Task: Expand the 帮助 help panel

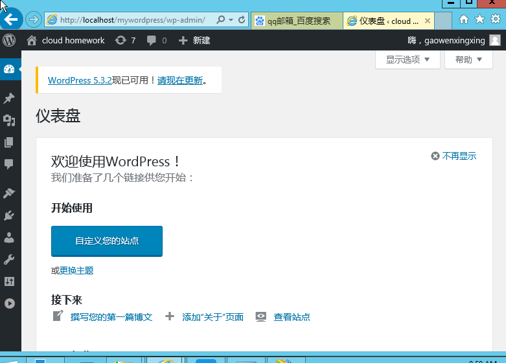Action: click(468, 60)
